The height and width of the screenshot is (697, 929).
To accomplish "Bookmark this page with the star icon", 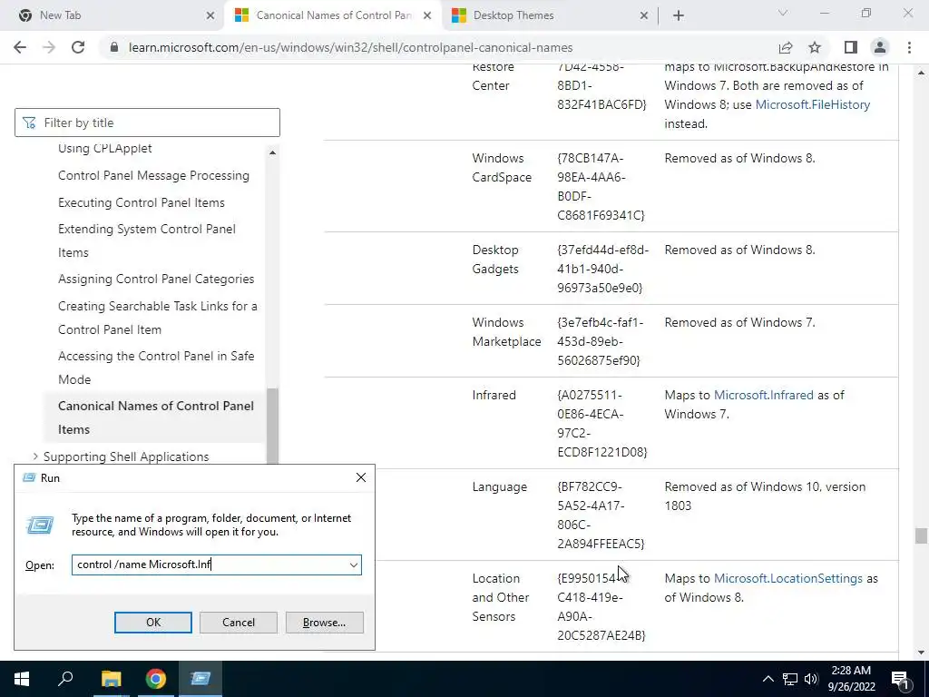I will tap(815, 47).
